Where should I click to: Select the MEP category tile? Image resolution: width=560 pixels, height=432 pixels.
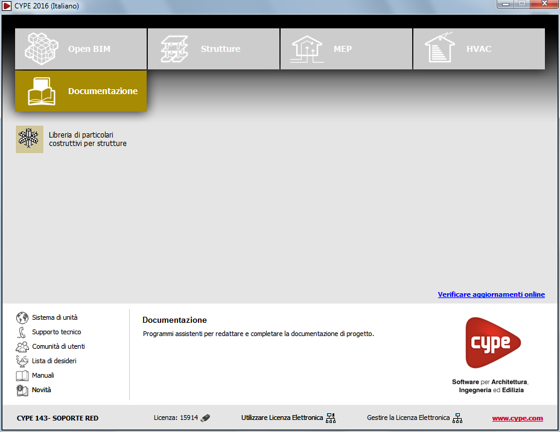click(x=346, y=49)
